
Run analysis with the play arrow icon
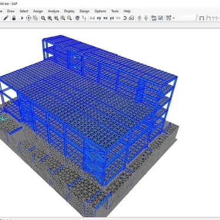[22, 18]
